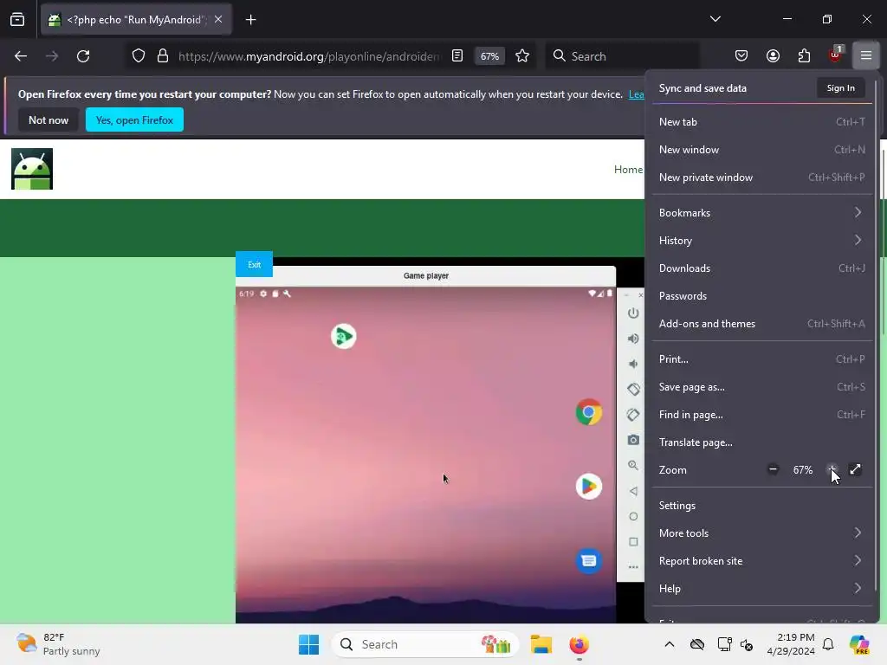Open Add-ons and themes menu item
The height and width of the screenshot is (665, 887).
[761, 324]
